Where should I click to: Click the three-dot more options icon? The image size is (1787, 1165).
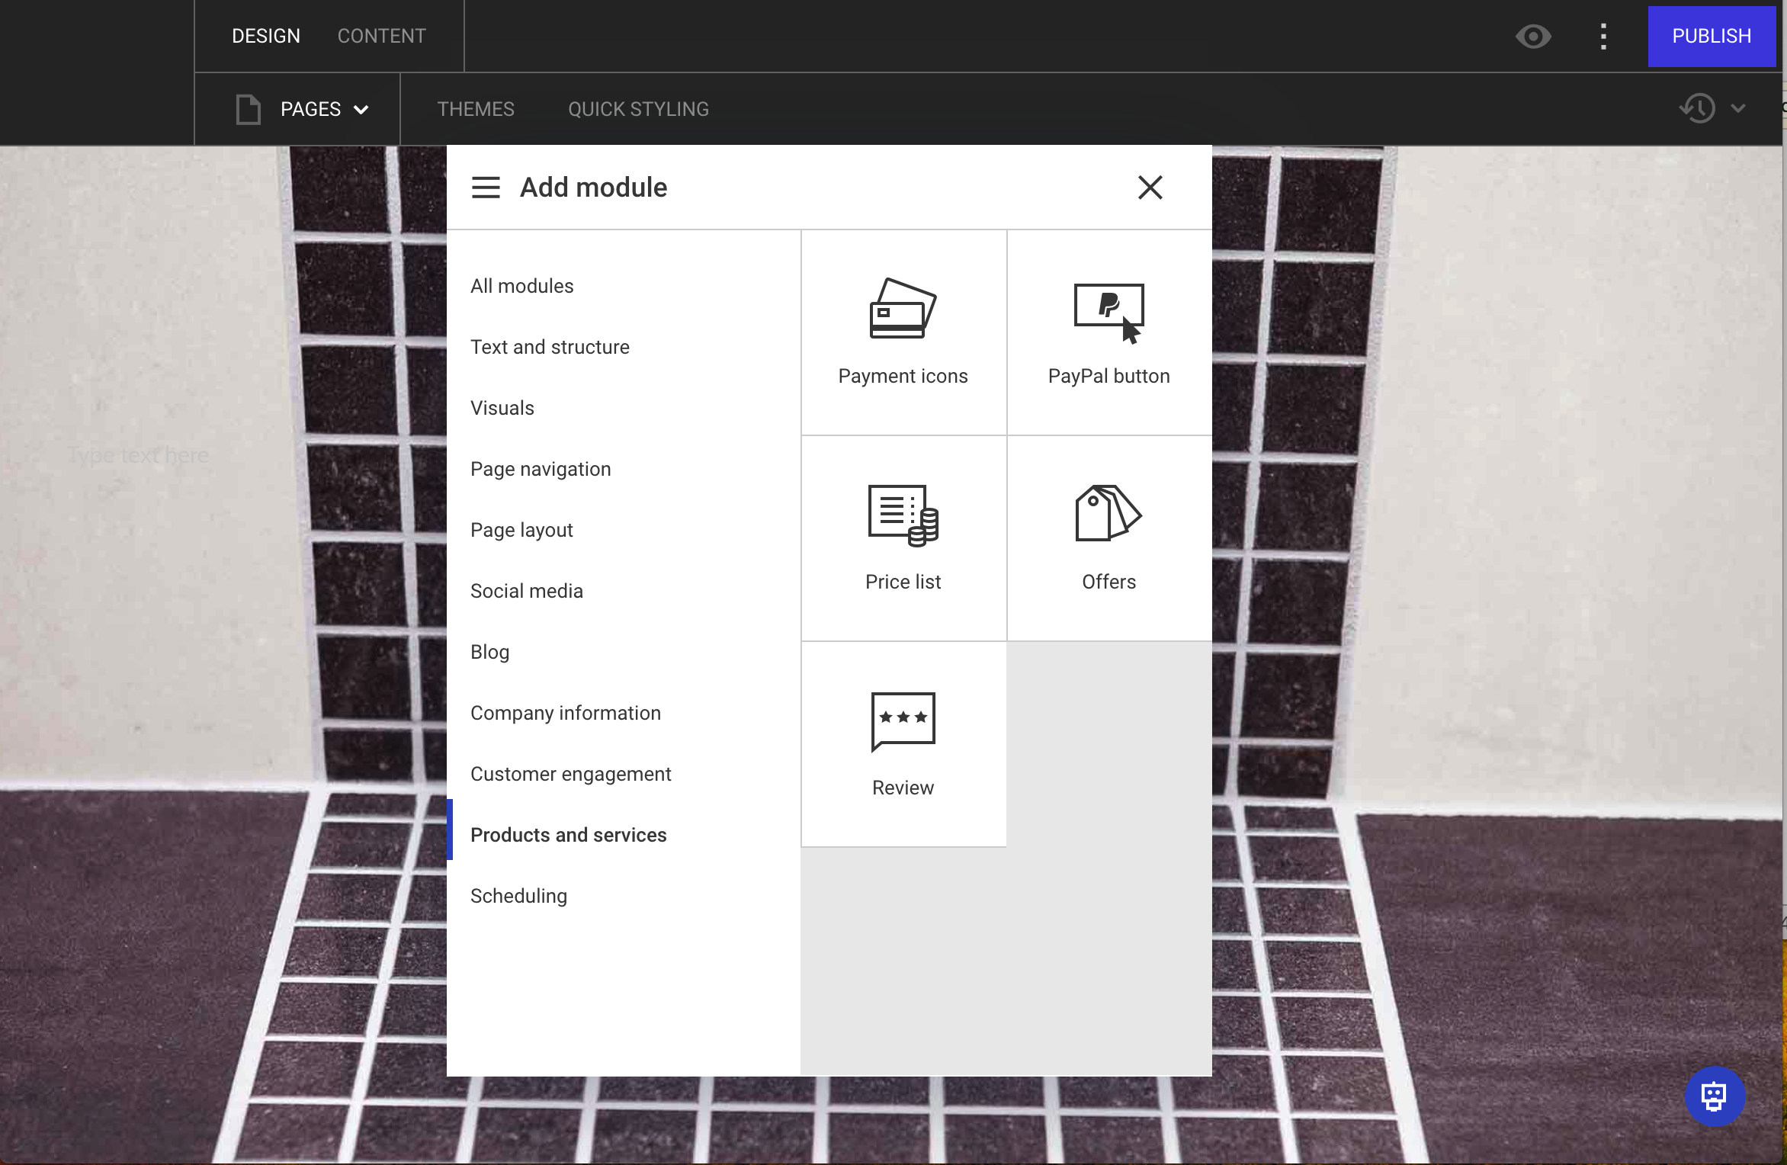pos(1603,37)
